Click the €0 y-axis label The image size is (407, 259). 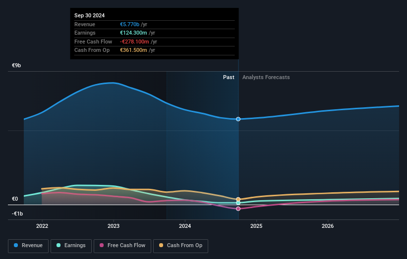pos(15,199)
